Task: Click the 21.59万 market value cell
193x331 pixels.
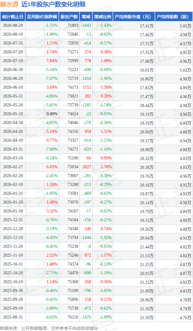Action: pyautogui.click(x=147, y=318)
